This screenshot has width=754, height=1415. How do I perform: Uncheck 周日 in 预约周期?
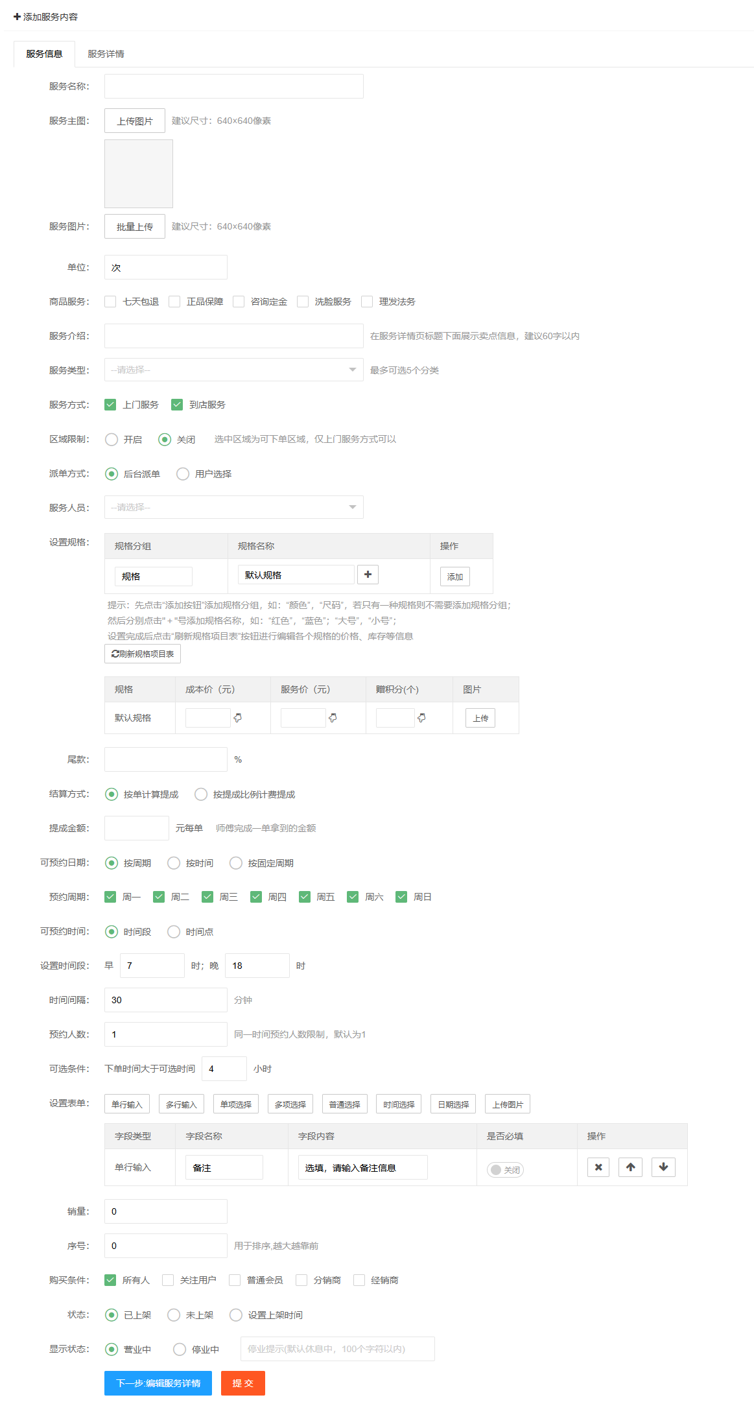pos(401,897)
